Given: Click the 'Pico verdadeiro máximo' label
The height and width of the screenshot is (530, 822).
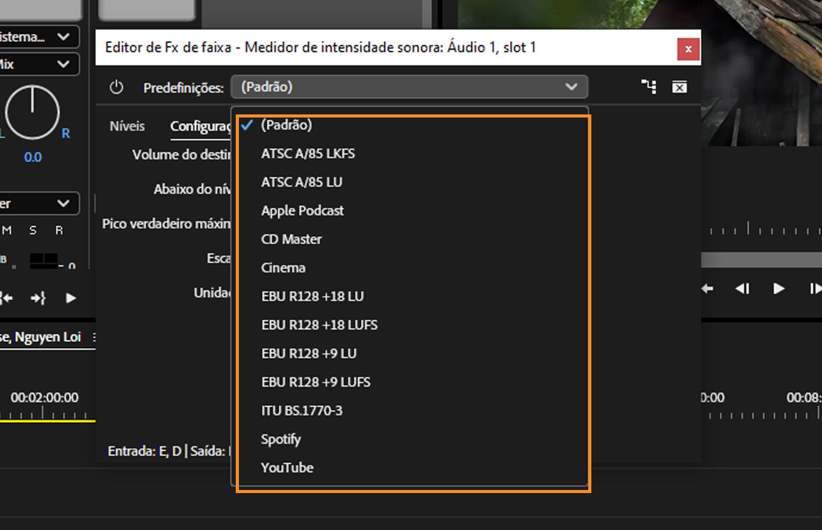Looking at the screenshot, I should pyautogui.click(x=166, y=224).
